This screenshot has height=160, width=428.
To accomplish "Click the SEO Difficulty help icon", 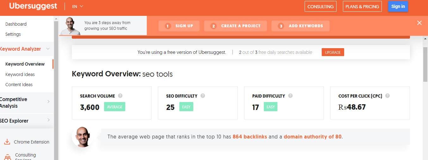I will 203,96.
